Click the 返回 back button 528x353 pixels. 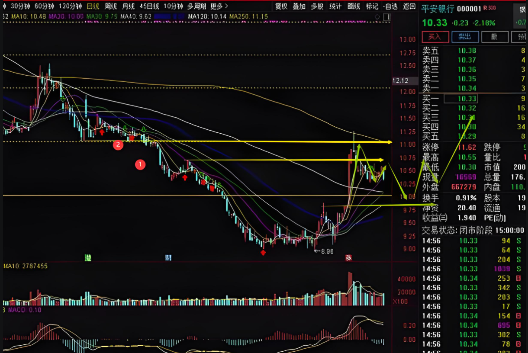point(409,6)
